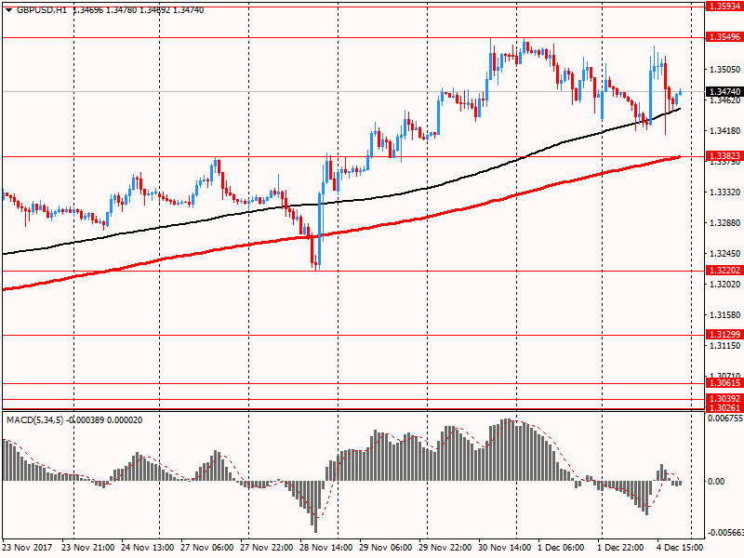Click the 1.32450 price scale value

(724, 254)
